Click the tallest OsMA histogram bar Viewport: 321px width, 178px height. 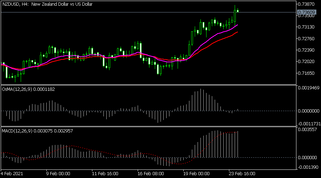pyautogui.click(x=200, y=100)
